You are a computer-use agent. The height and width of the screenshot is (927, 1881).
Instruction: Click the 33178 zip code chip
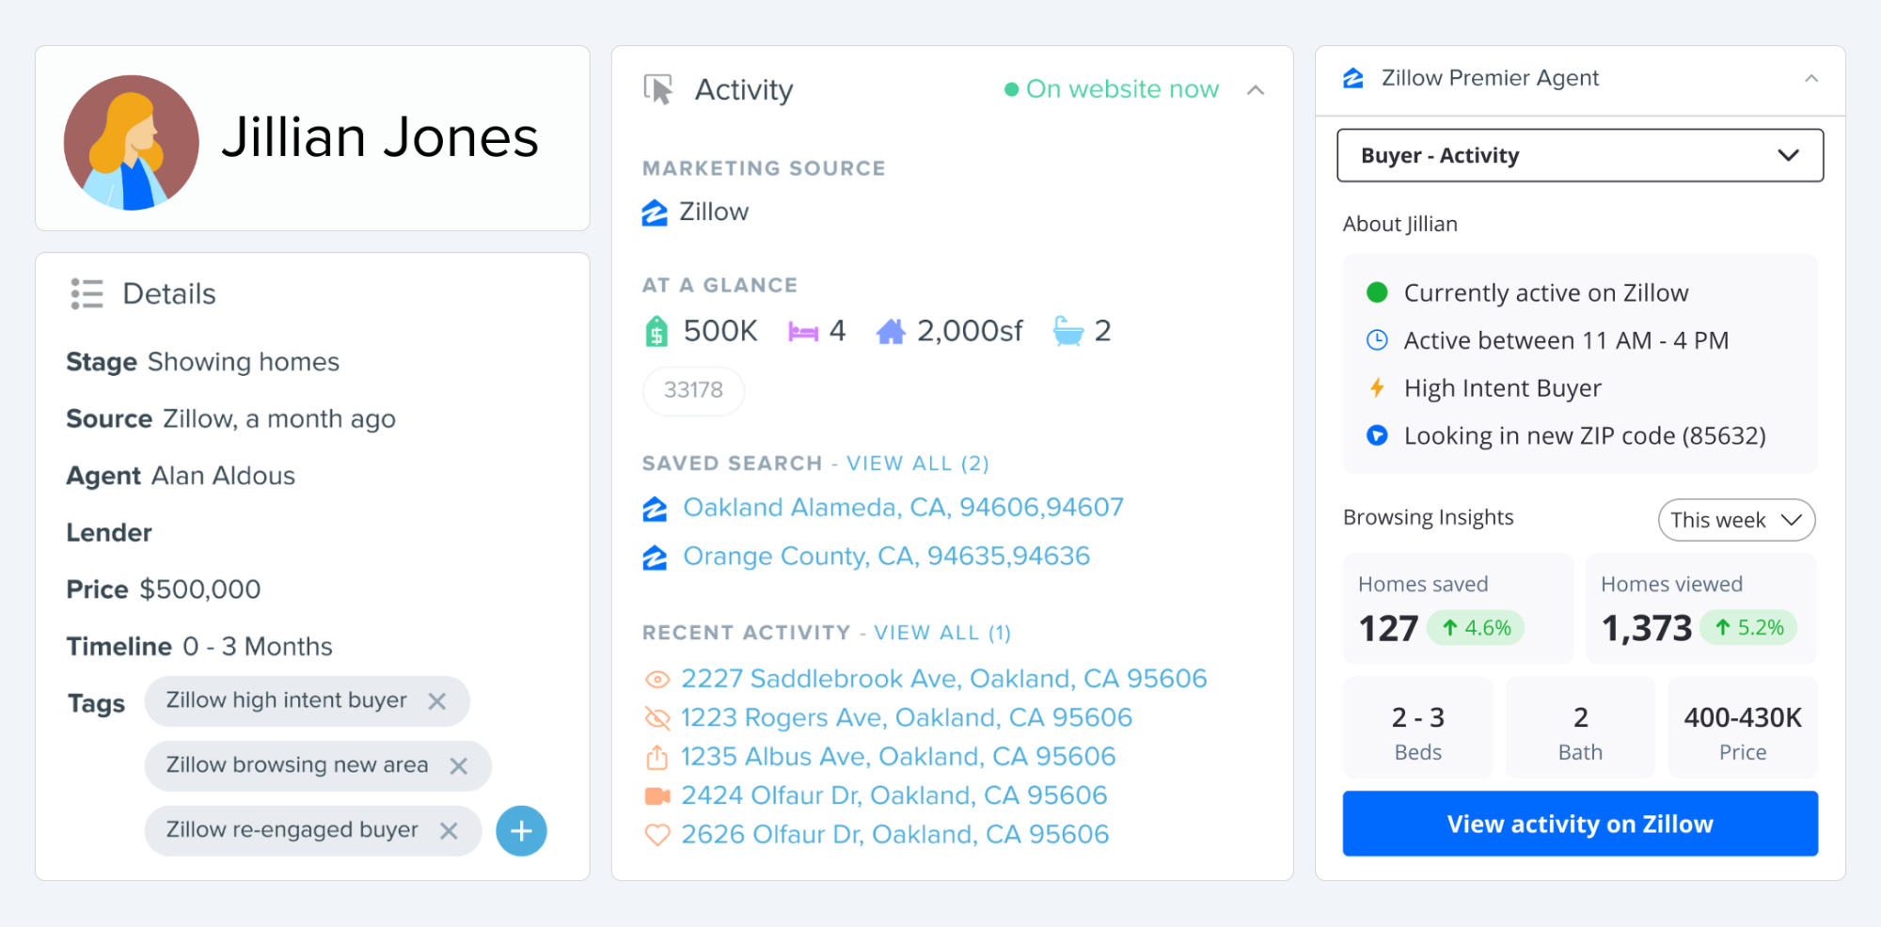[x=693, y=390]
